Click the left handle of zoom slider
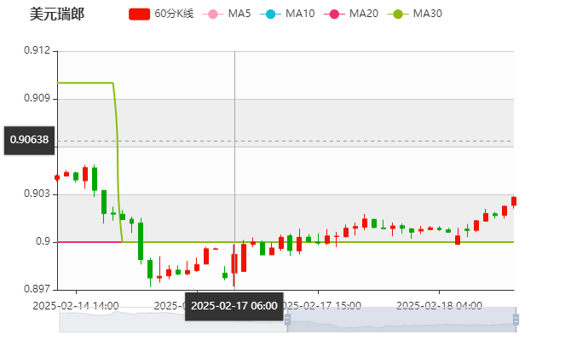 coord(285,321)
